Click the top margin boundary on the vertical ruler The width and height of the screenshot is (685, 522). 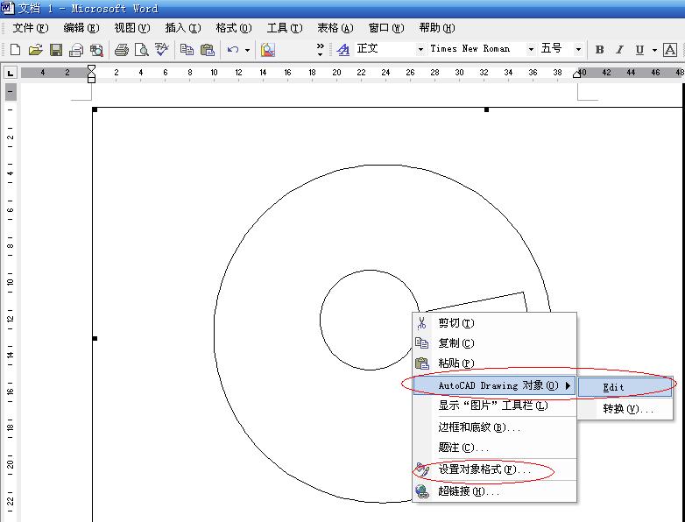pyautogui.click(x=11, y=101)
